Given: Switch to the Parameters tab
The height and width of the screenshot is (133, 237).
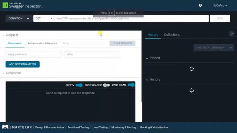Looking at the screenshot, I should click(x=15, y=44).
